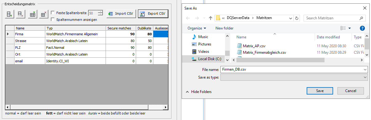The image size is (371, 120).
Task: Click the search magnifier icon
Action: pyautogui.click(x=362, y=18)
